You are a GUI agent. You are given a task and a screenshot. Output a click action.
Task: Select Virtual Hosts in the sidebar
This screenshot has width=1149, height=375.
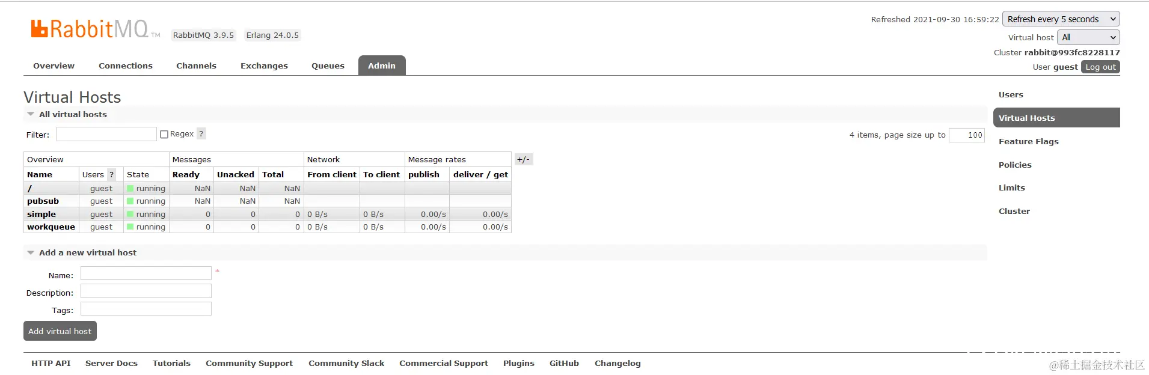1056,118
